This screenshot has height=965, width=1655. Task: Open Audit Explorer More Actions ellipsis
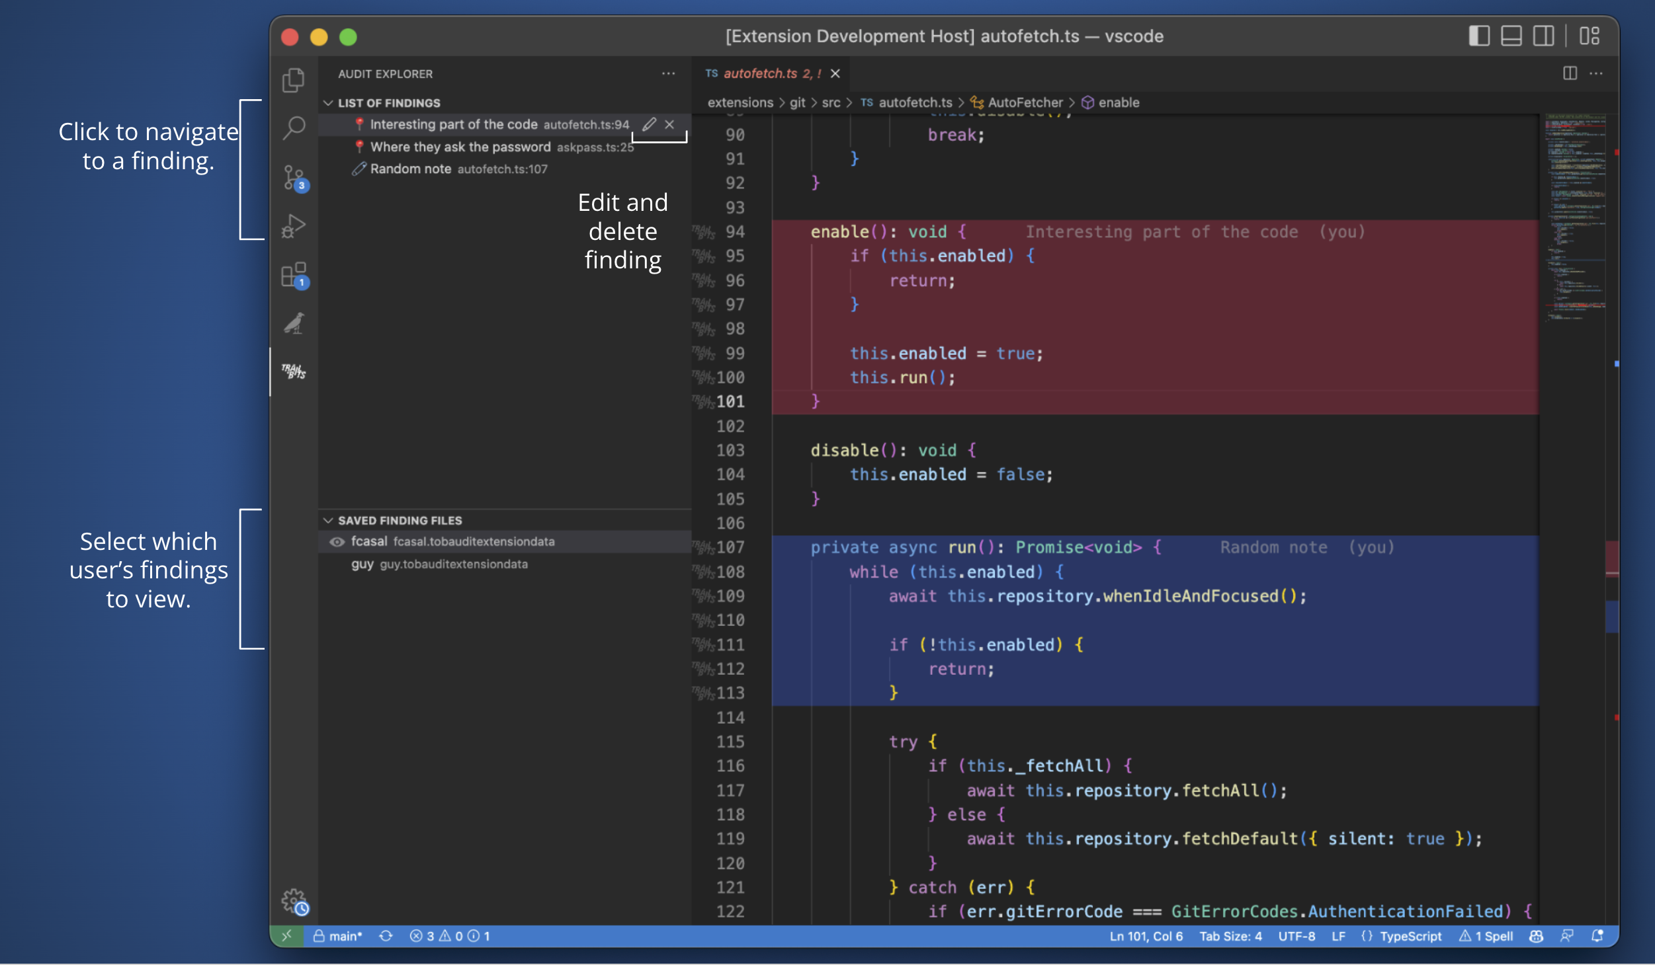pyautogui.click(x=669, y=73)
